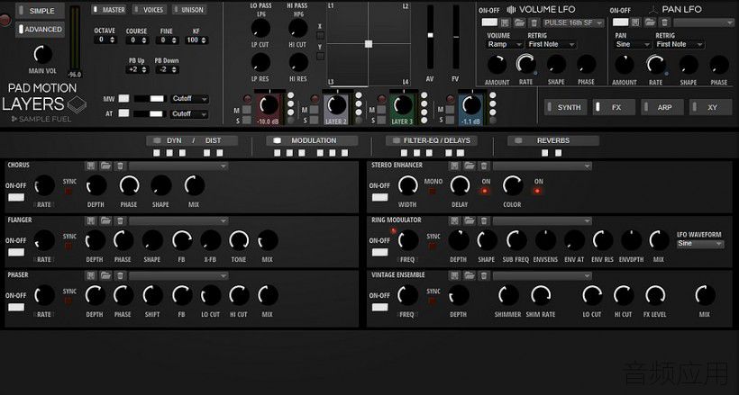The width and height of the screenshot is (739, 395).
Task: Click the FV vertical slider
Action: [456, 37]
